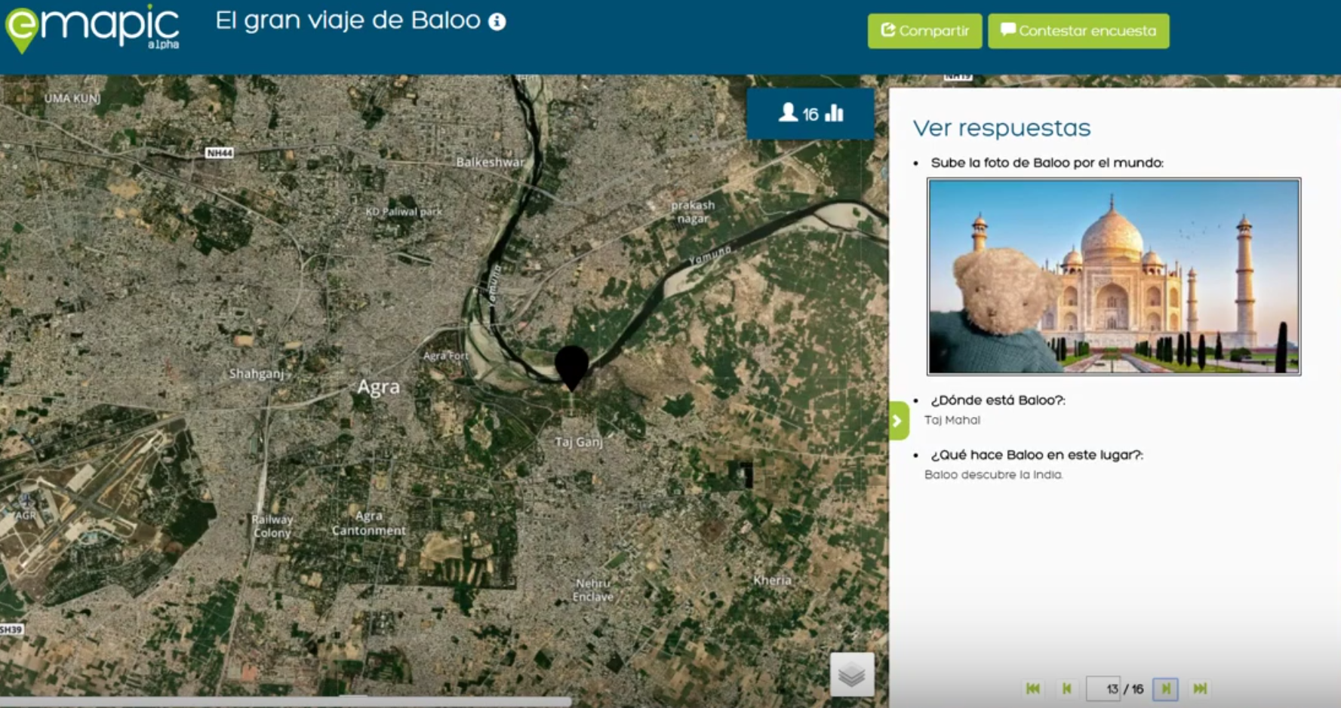The height and width of the screenshot is (708, 1341).
Task: Click 'Baloo descubre la India.' answer
Action: tap(994, 475)
